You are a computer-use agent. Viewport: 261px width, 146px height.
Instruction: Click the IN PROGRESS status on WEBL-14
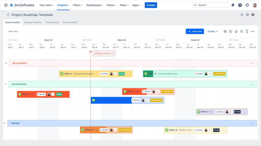click(219, 74)
